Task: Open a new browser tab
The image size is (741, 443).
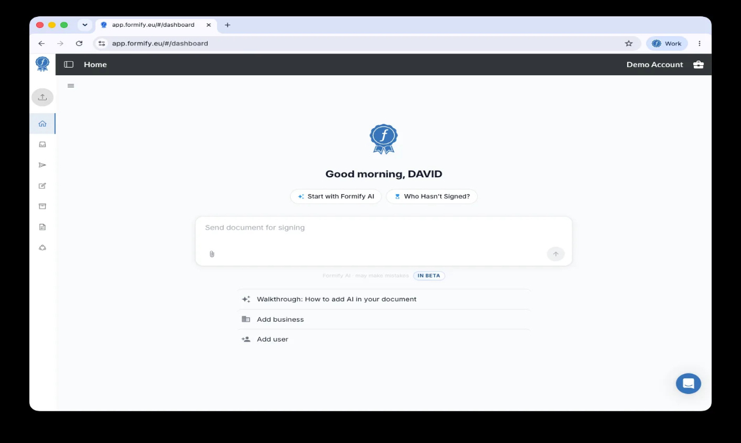Action: click(228, 25)
